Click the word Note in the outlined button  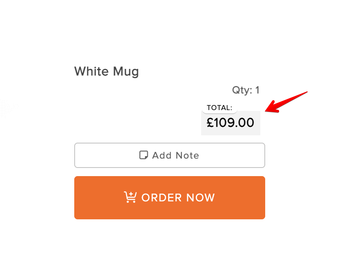pos(187,155)
